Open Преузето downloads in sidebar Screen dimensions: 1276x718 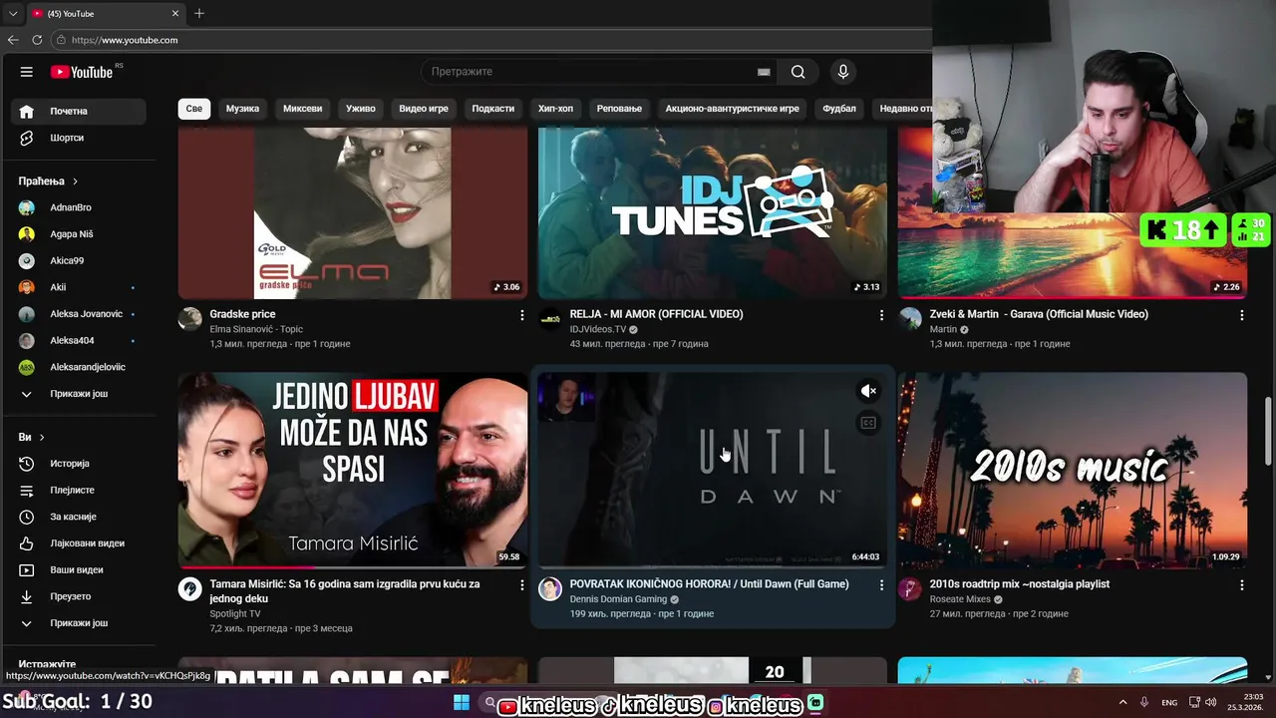point(80,596)
